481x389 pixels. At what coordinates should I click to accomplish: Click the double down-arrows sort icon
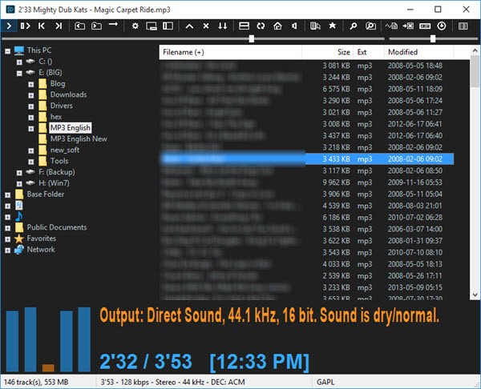click(222, 26)
